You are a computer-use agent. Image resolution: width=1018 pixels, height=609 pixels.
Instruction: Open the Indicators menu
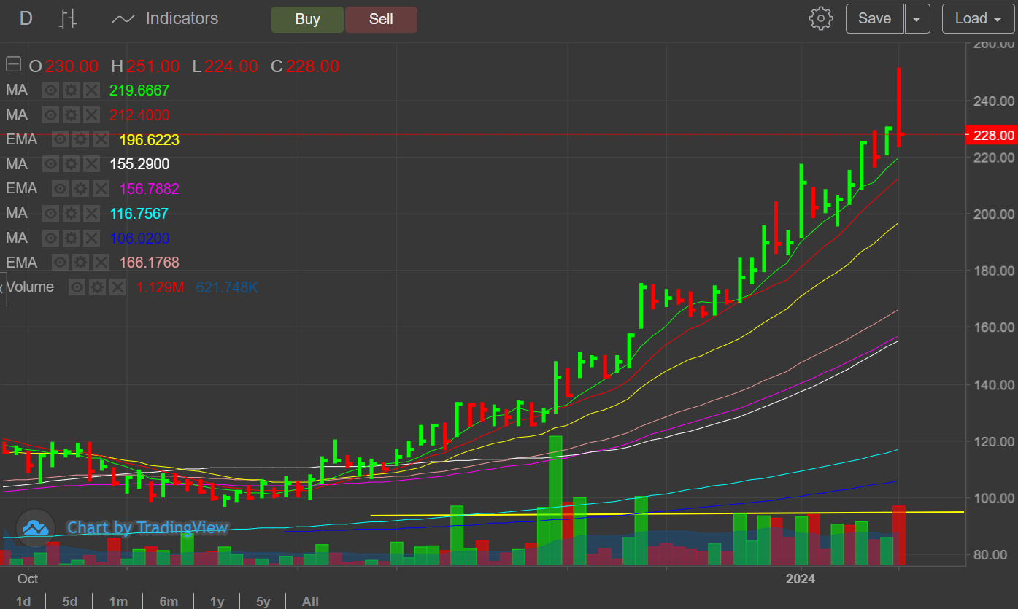pos(165,19)
